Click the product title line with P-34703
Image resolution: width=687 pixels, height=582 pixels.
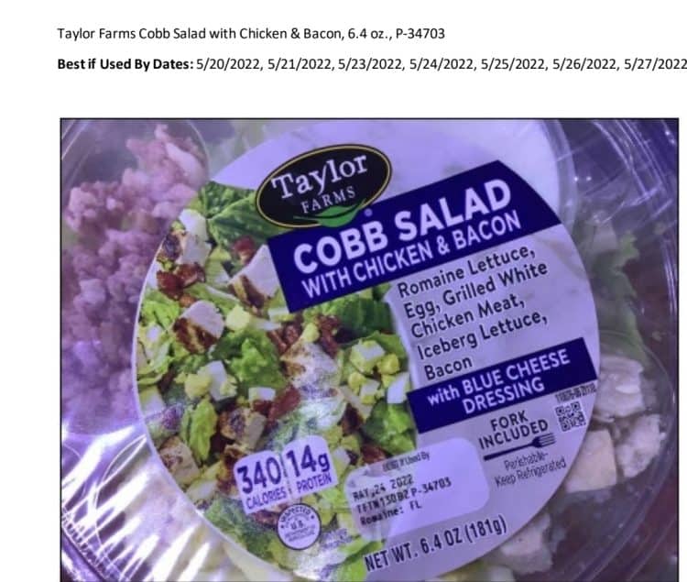[x=251, y=34]
